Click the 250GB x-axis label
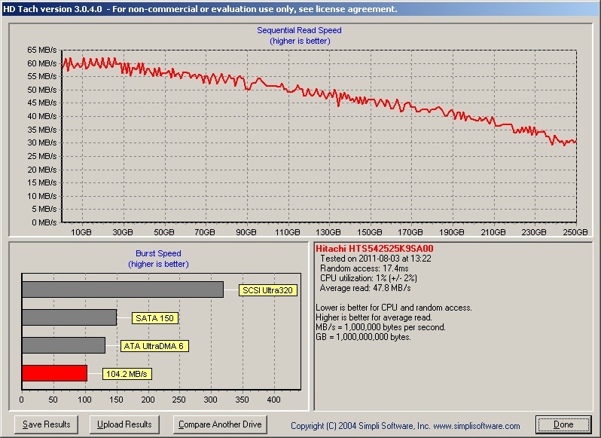 coord(575,233)
